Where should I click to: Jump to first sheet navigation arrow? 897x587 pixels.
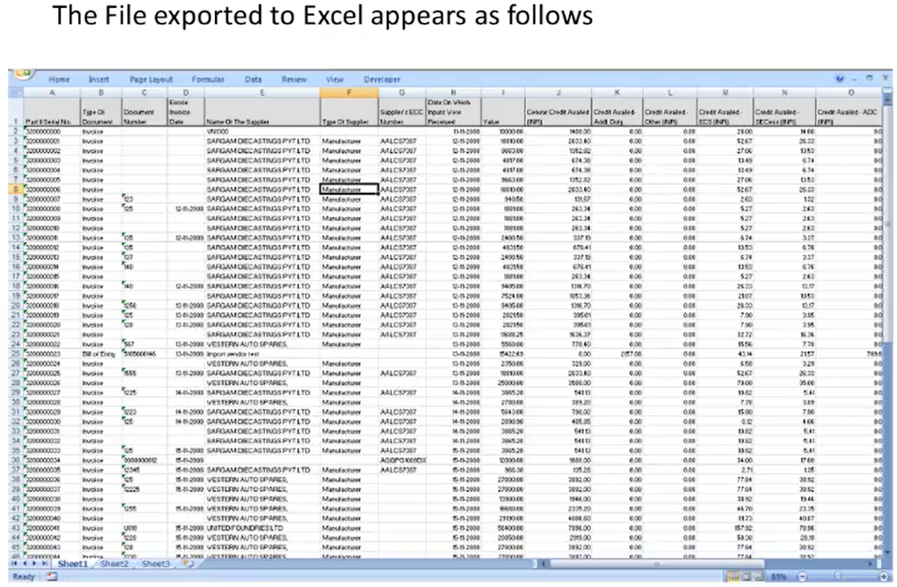pos(14,564)
